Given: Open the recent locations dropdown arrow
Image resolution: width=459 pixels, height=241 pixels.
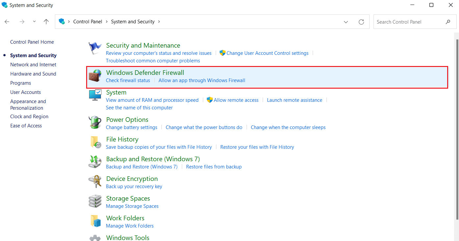Looking at the screenshot, I should point(34,22).
